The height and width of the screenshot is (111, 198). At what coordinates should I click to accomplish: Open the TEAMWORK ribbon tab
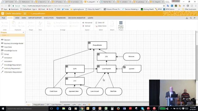pyautogui.click(x=61, y=18)
